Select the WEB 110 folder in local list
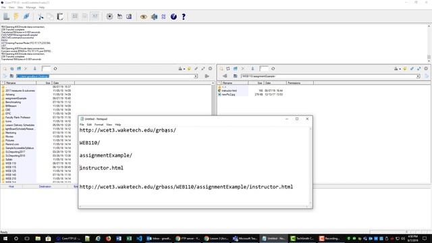Screen dimensions: 432x243 11,163
